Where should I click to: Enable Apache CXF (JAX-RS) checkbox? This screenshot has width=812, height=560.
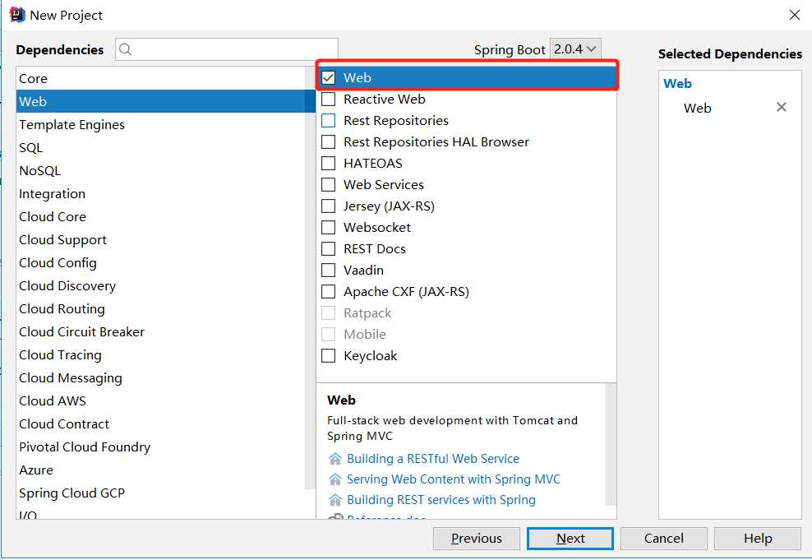328,292
